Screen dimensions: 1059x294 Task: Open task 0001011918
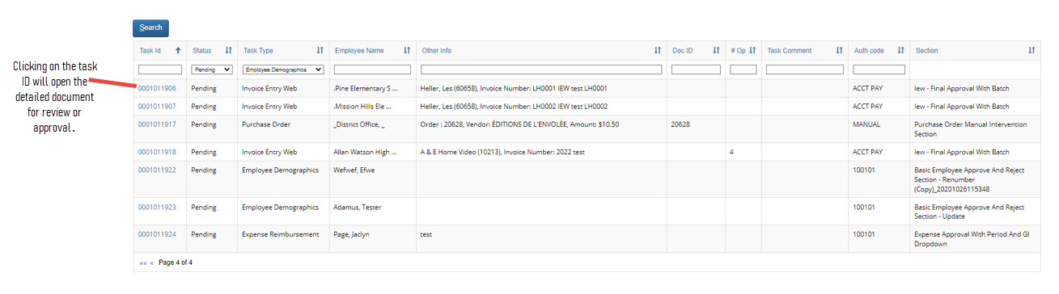coord(157,152)
